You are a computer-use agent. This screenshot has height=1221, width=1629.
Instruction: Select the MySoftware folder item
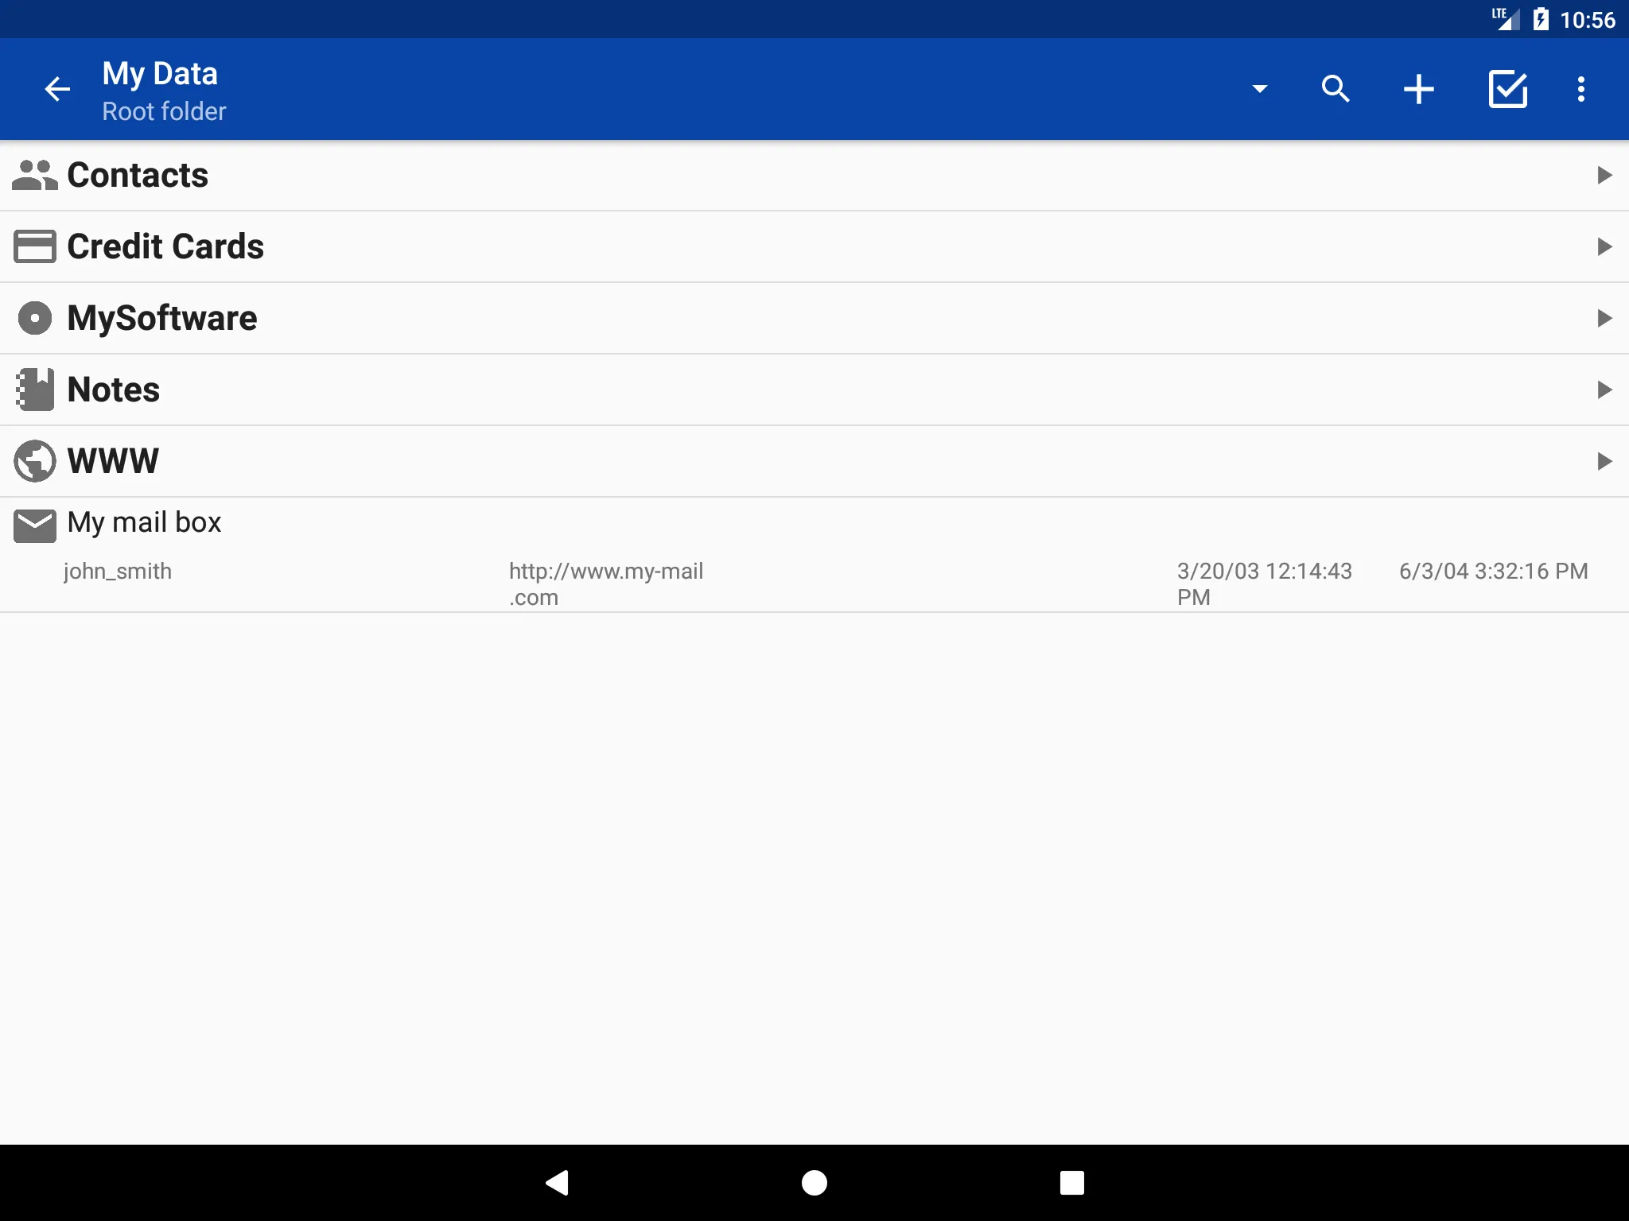click(x=814, y=317)
